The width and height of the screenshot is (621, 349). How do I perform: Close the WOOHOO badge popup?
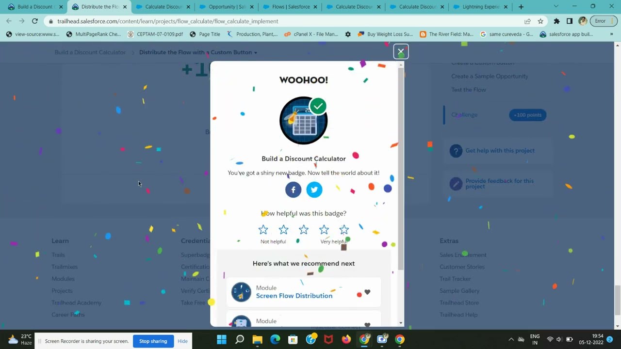[x=401, y=51]
